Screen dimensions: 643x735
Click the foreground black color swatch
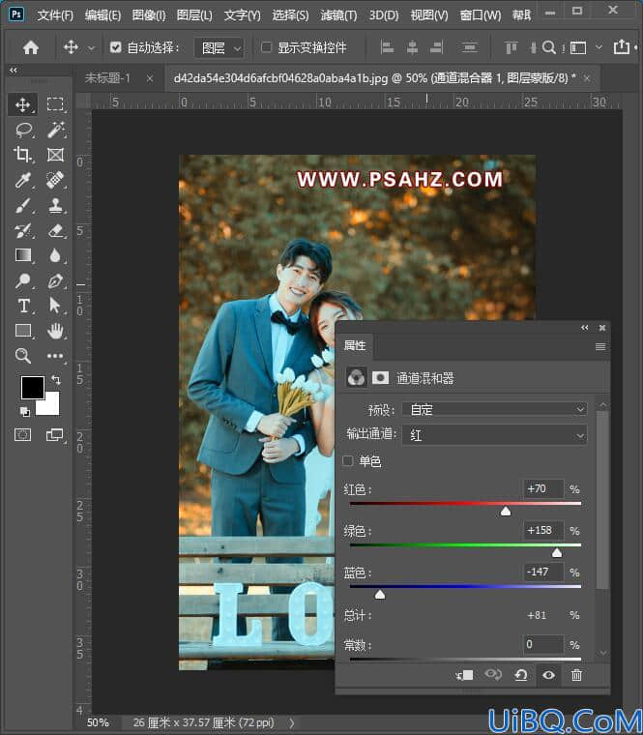click(32, 387)
